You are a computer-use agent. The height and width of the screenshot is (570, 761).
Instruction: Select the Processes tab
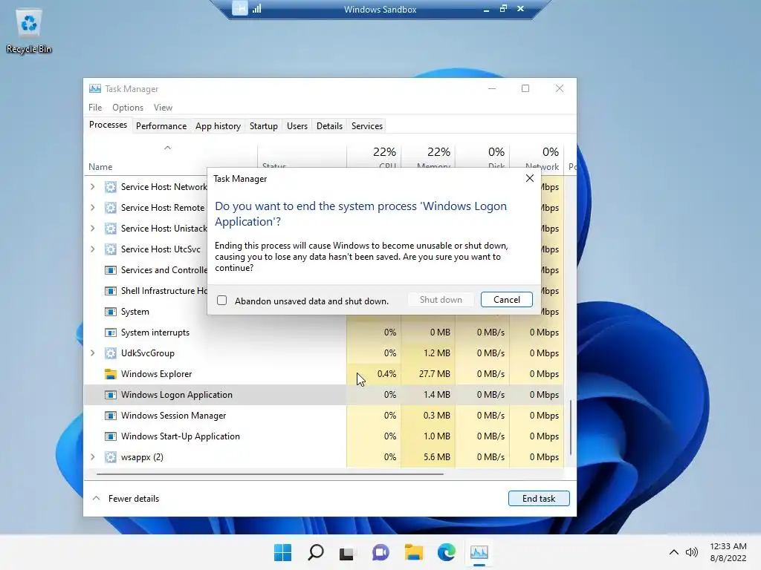tap(108, 125)
